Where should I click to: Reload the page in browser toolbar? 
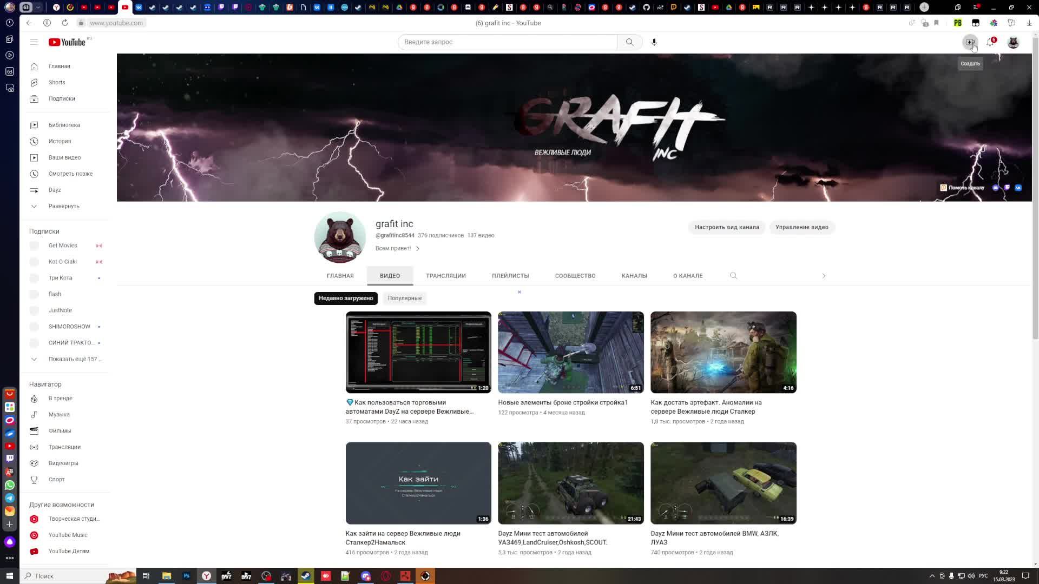65,23
